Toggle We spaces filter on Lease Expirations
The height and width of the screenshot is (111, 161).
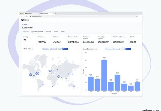point(116,49)
